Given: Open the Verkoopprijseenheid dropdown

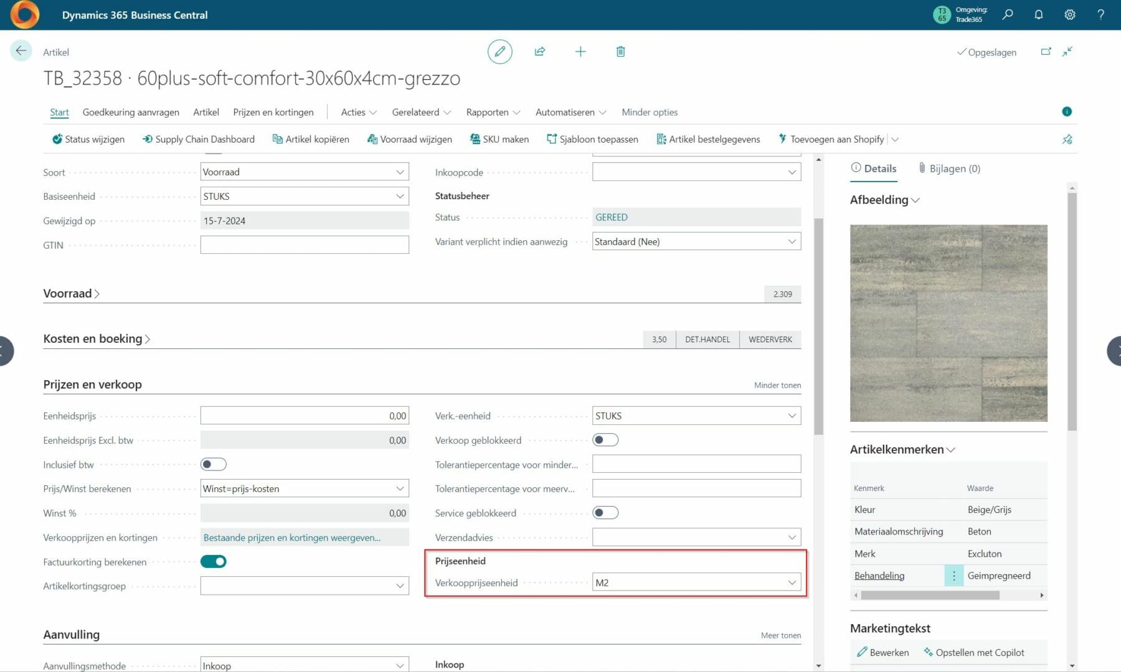Looking at the screenshot, I should [792, 583].
